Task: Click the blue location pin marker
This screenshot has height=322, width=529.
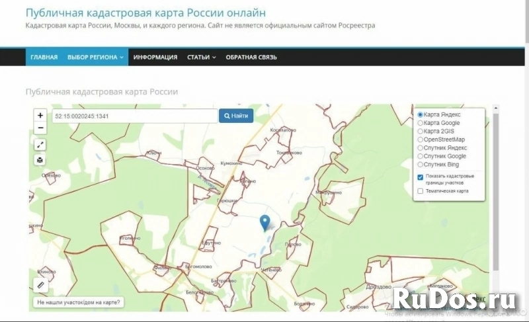Action: pyautogui.click(x=265, y=223)
